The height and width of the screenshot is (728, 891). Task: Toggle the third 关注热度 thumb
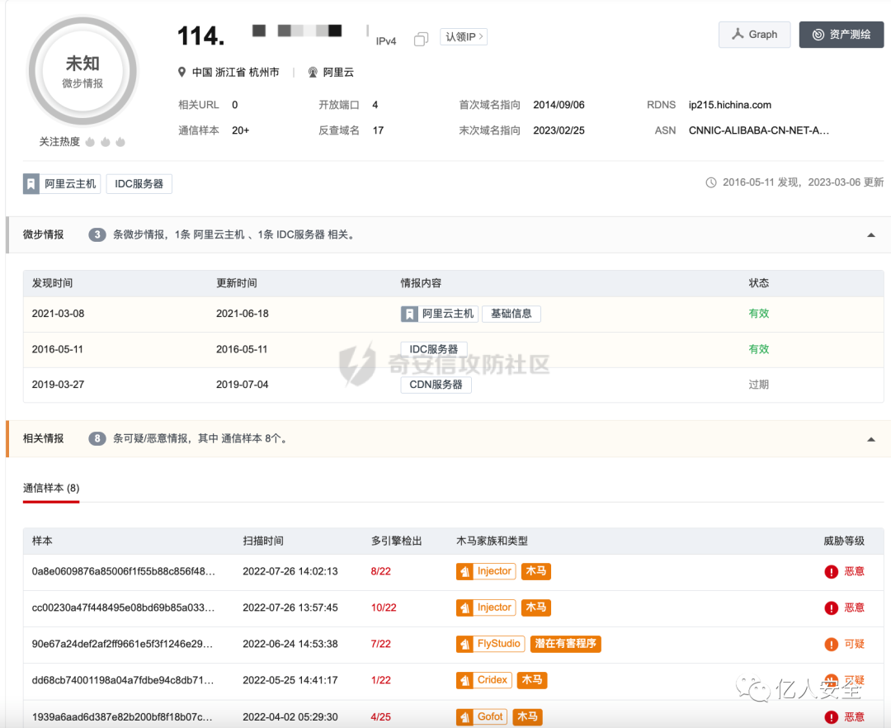120,142
